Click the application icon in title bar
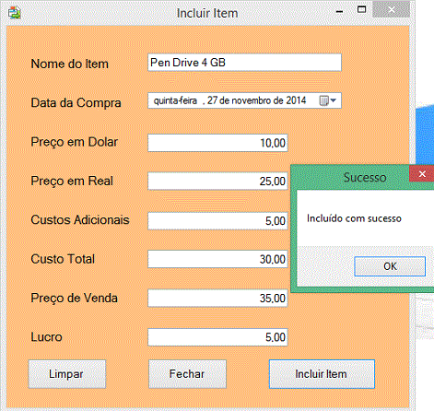This screenshot has width=434, height=411. pos(15,13)
